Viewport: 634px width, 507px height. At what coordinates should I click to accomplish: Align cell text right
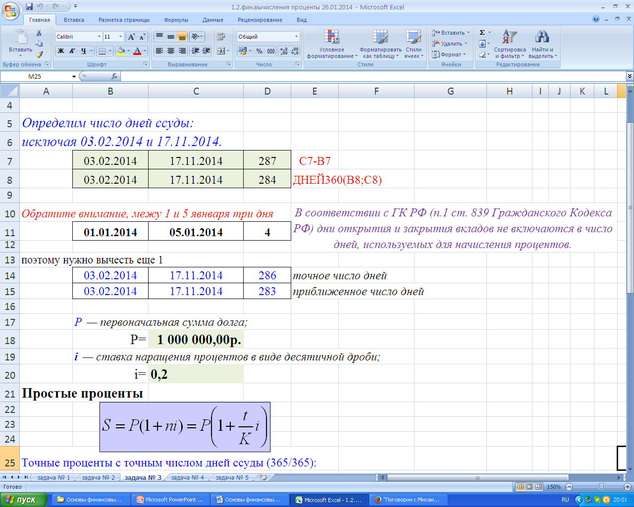click(x=182, y=51)
